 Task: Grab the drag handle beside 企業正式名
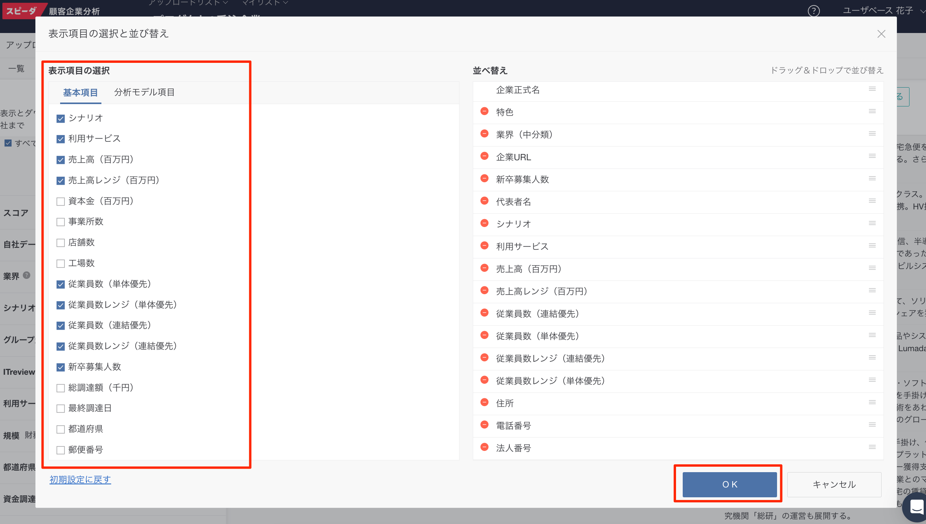tap(873, 89)
